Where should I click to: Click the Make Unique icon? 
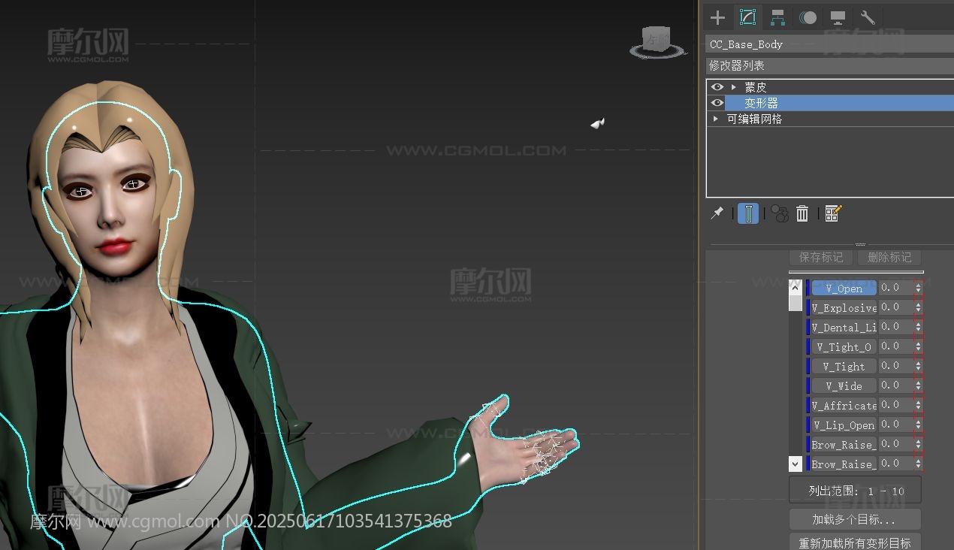tap(780, 213)
